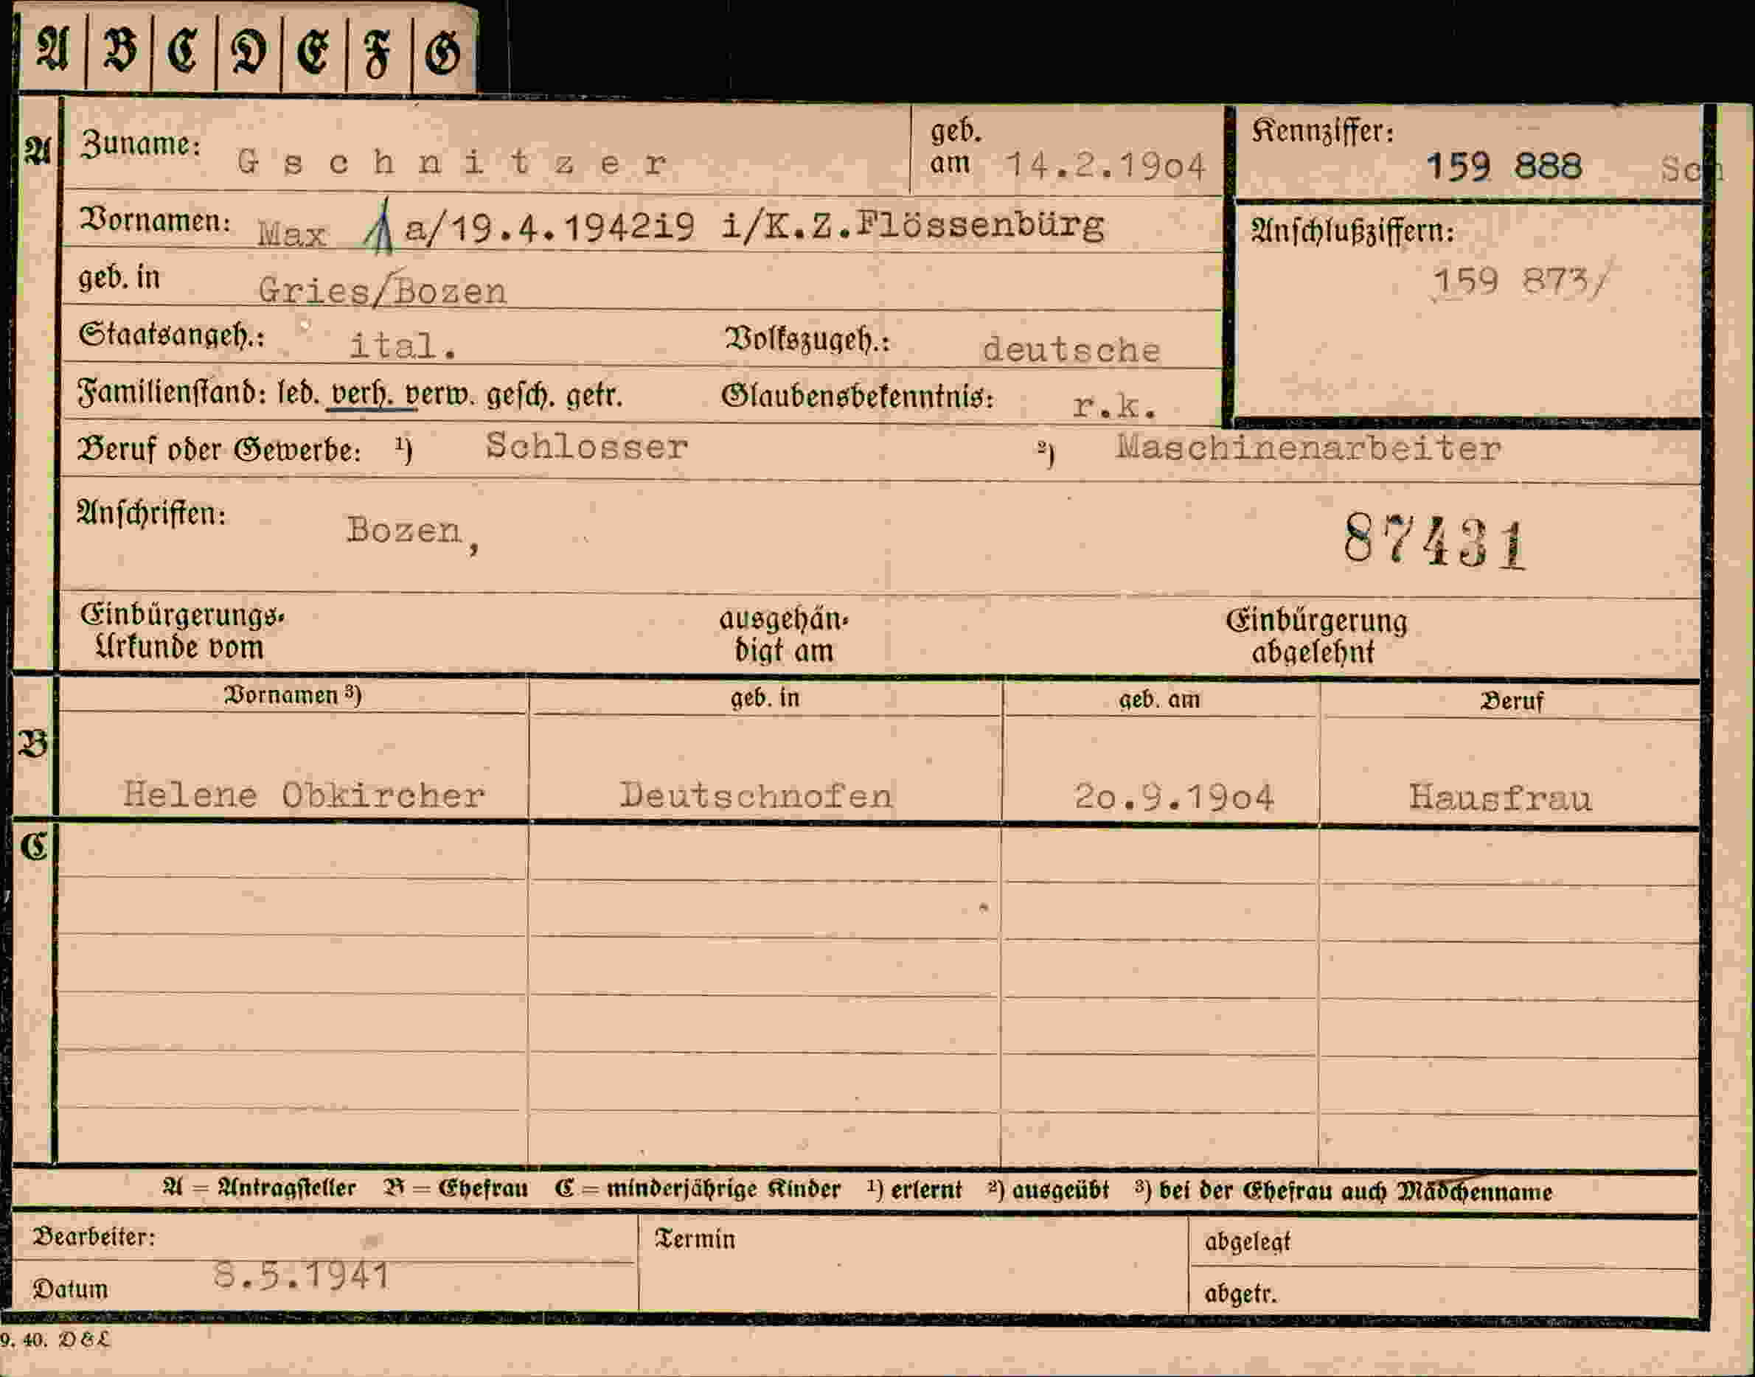The image size is (1755, 1377).
Task: Click letter "E" in the index tab strip
Action: 313,54
